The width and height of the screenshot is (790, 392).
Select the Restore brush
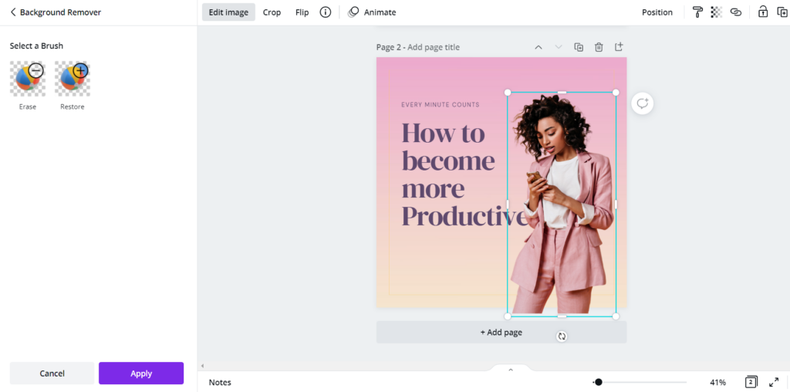73,79
